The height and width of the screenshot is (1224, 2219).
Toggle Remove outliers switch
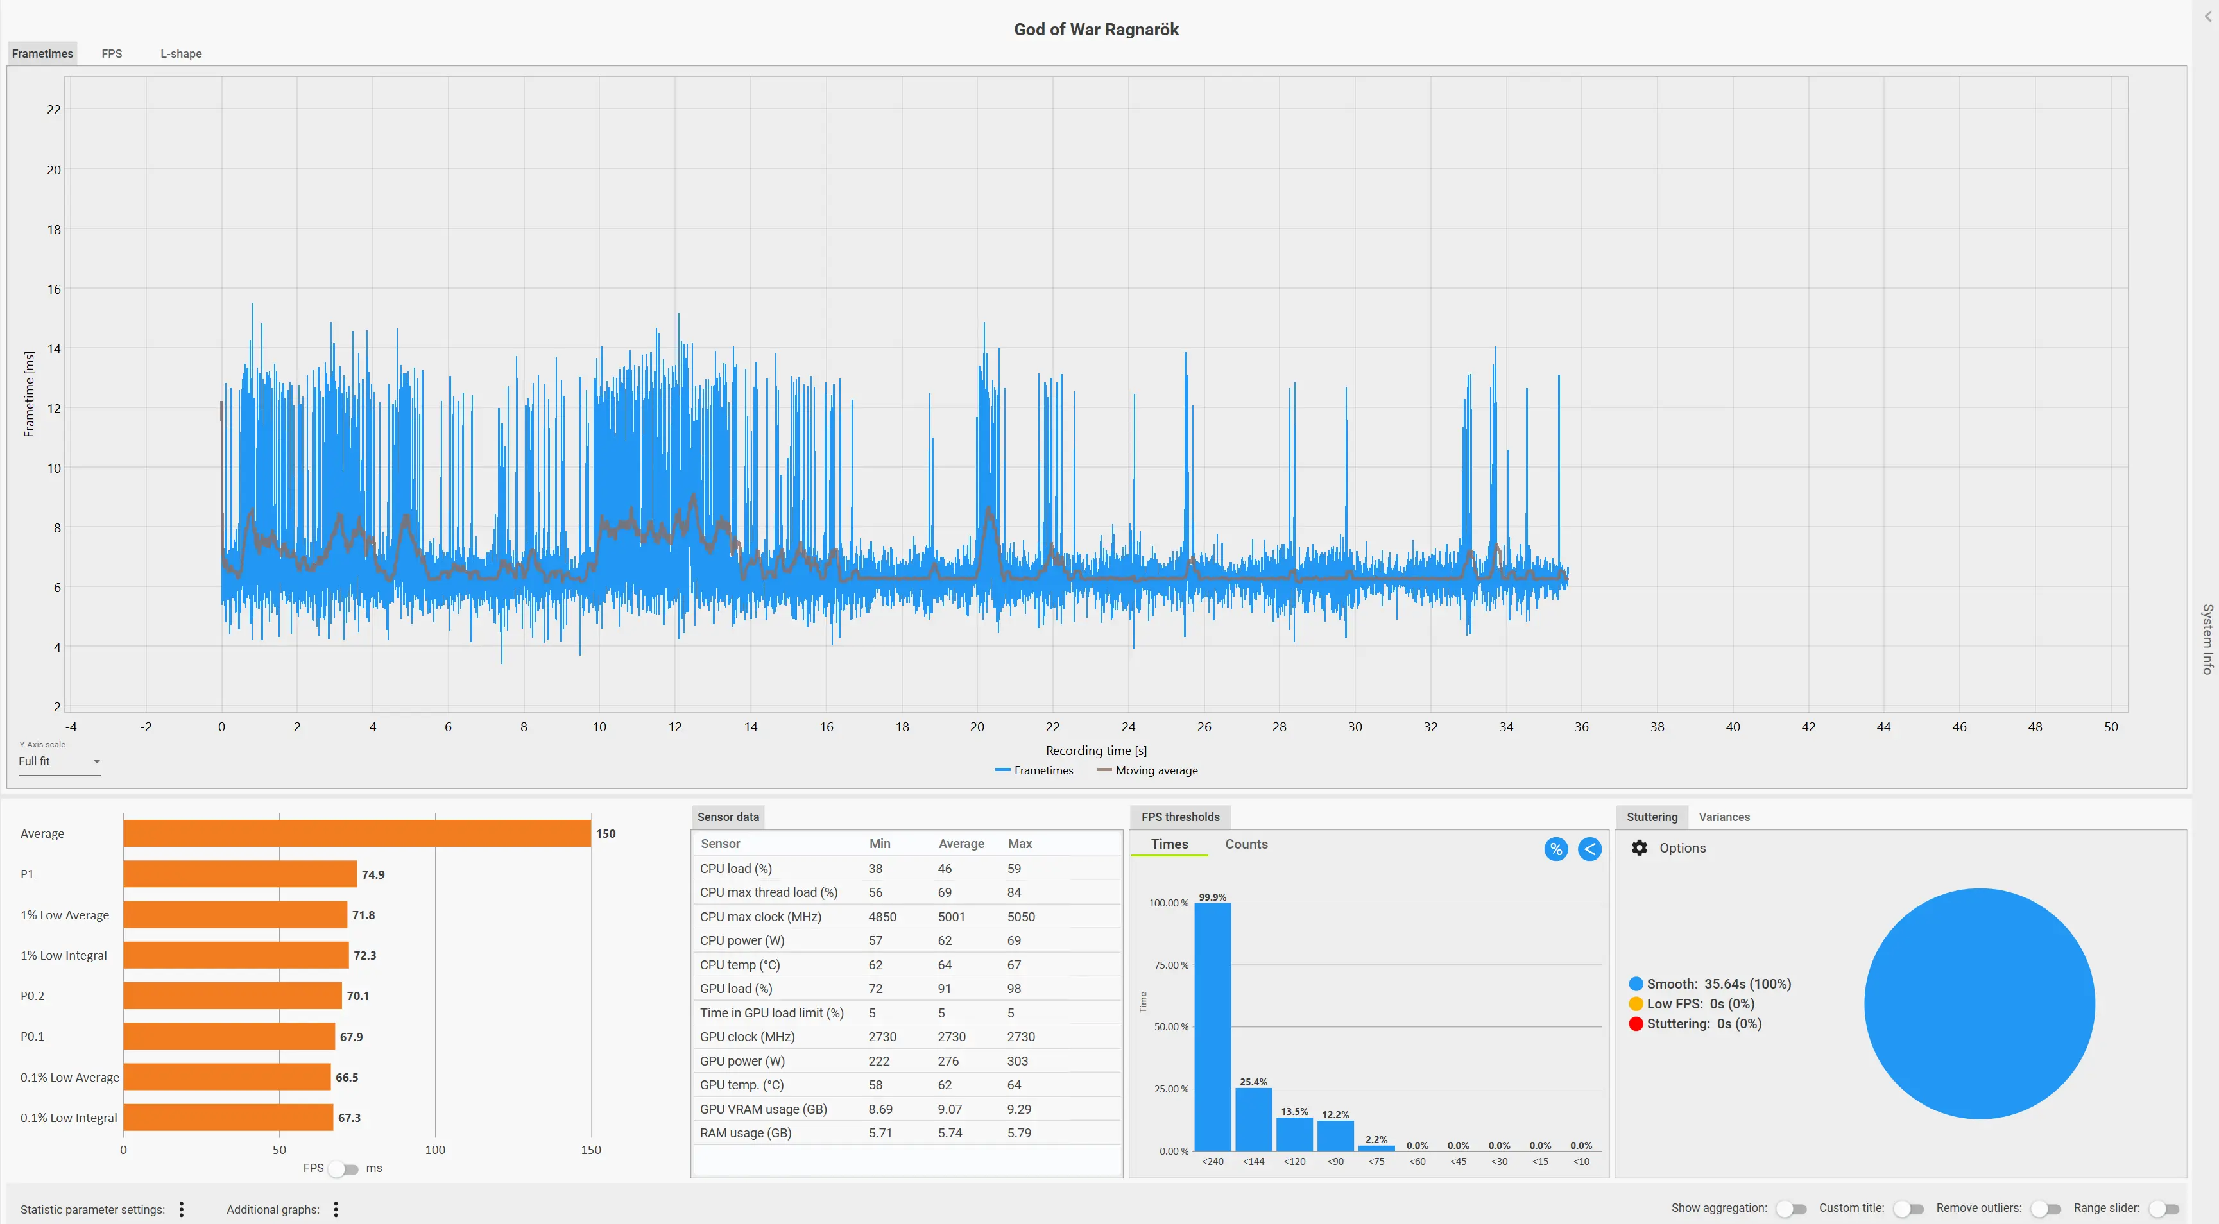2046,1209
